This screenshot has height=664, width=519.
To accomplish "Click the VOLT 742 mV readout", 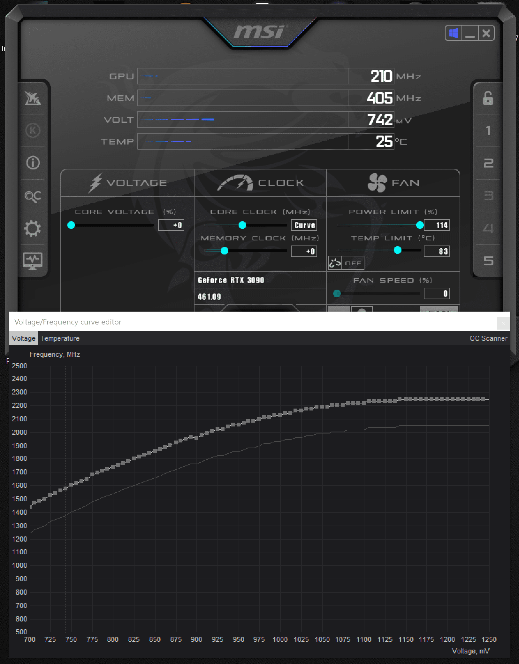I will [380, 120].
